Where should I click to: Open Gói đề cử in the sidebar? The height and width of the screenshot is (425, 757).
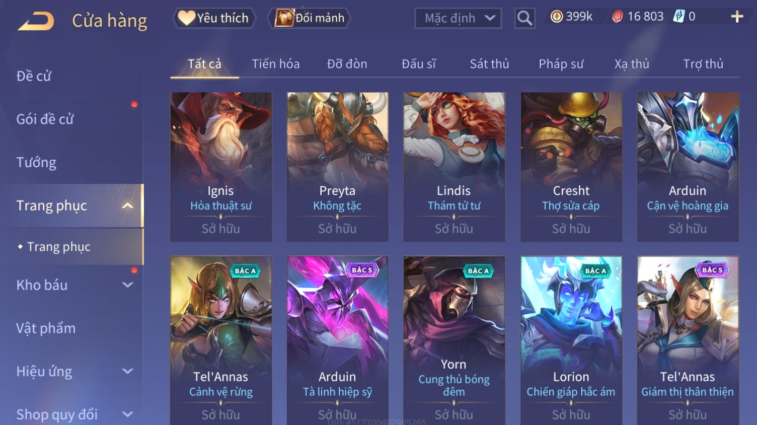pyautogui.click(x=45, y=119)
